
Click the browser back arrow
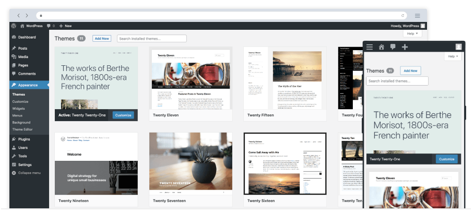click(19, 16)
